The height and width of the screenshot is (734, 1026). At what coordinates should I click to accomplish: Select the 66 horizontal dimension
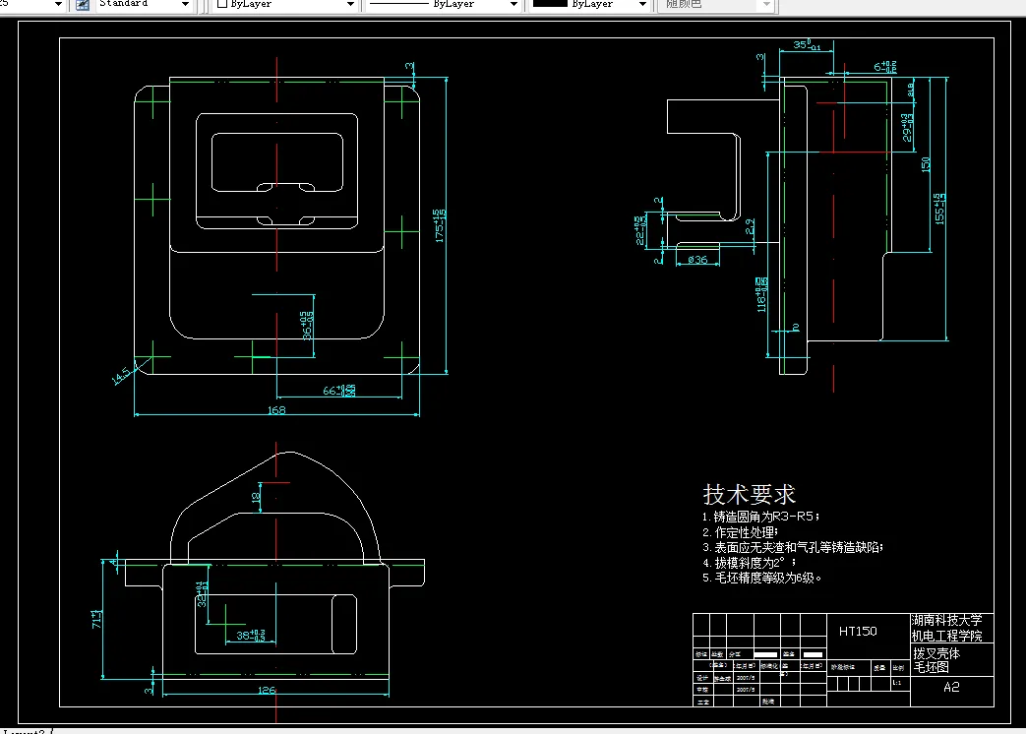[x=339, y=391]
